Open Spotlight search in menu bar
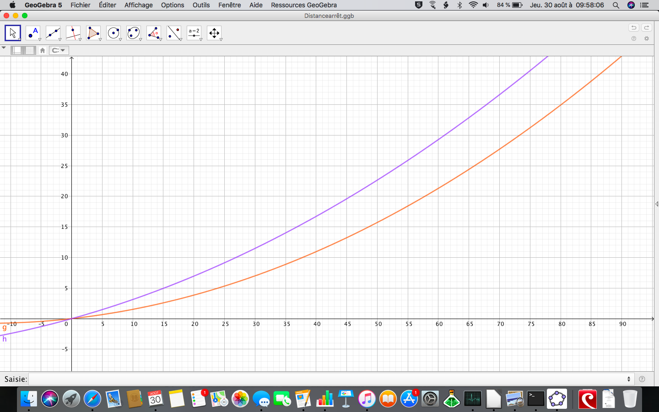Viewport: 659px width, 412px height. (616, 5)
